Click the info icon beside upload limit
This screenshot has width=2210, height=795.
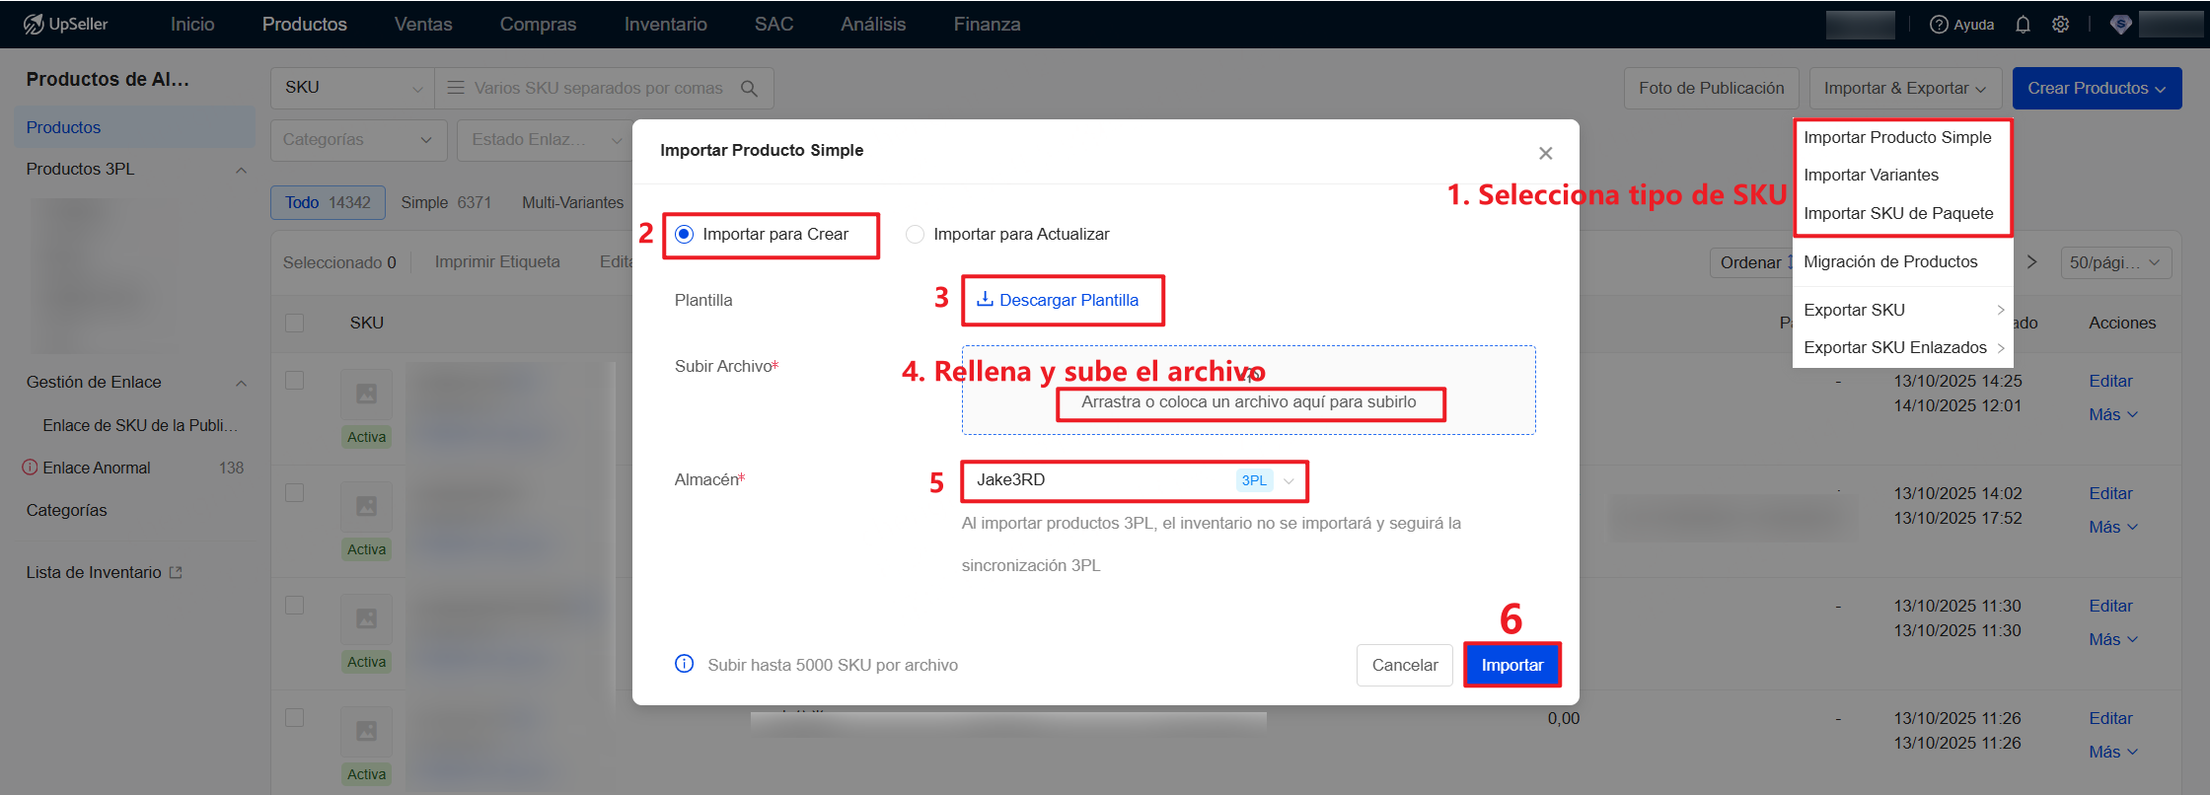[x=684, y=664]
